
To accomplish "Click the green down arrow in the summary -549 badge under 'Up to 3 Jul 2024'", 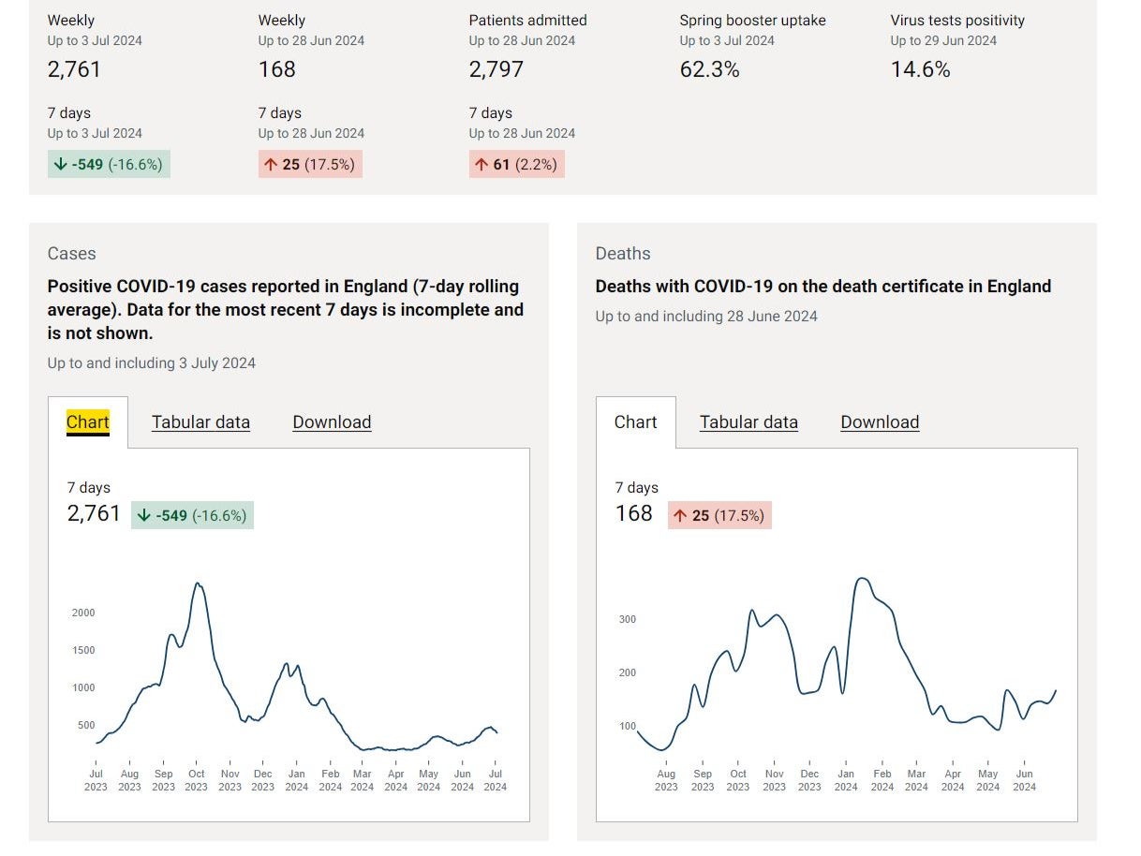I will (x=61, y=165).
